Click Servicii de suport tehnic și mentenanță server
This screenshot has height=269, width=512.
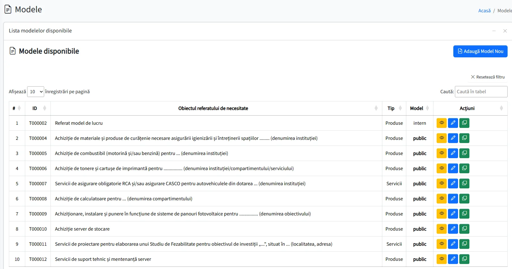click(103, 259)
